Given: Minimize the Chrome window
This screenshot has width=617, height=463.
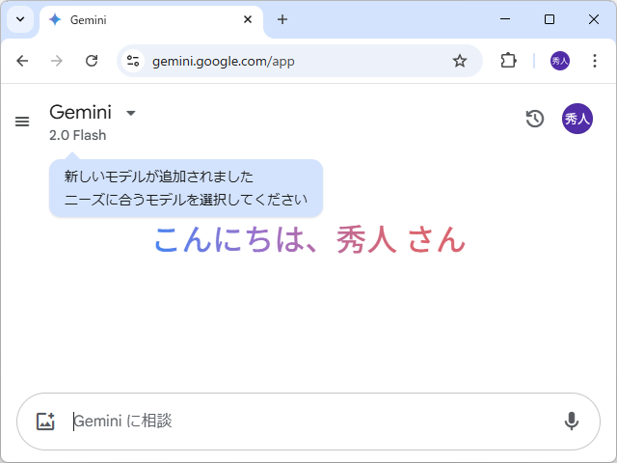Looking at the screenshot, I should (x=505, y=19).
